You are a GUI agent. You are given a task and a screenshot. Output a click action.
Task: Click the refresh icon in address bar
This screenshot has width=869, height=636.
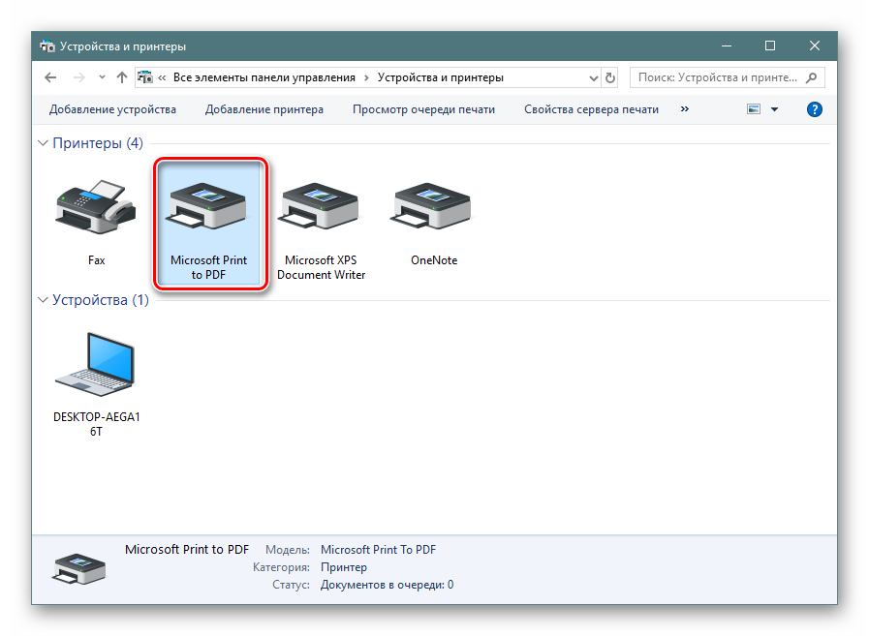[609, 77]
